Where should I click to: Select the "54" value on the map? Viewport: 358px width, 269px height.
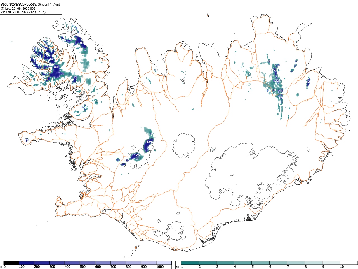(95, 101)
